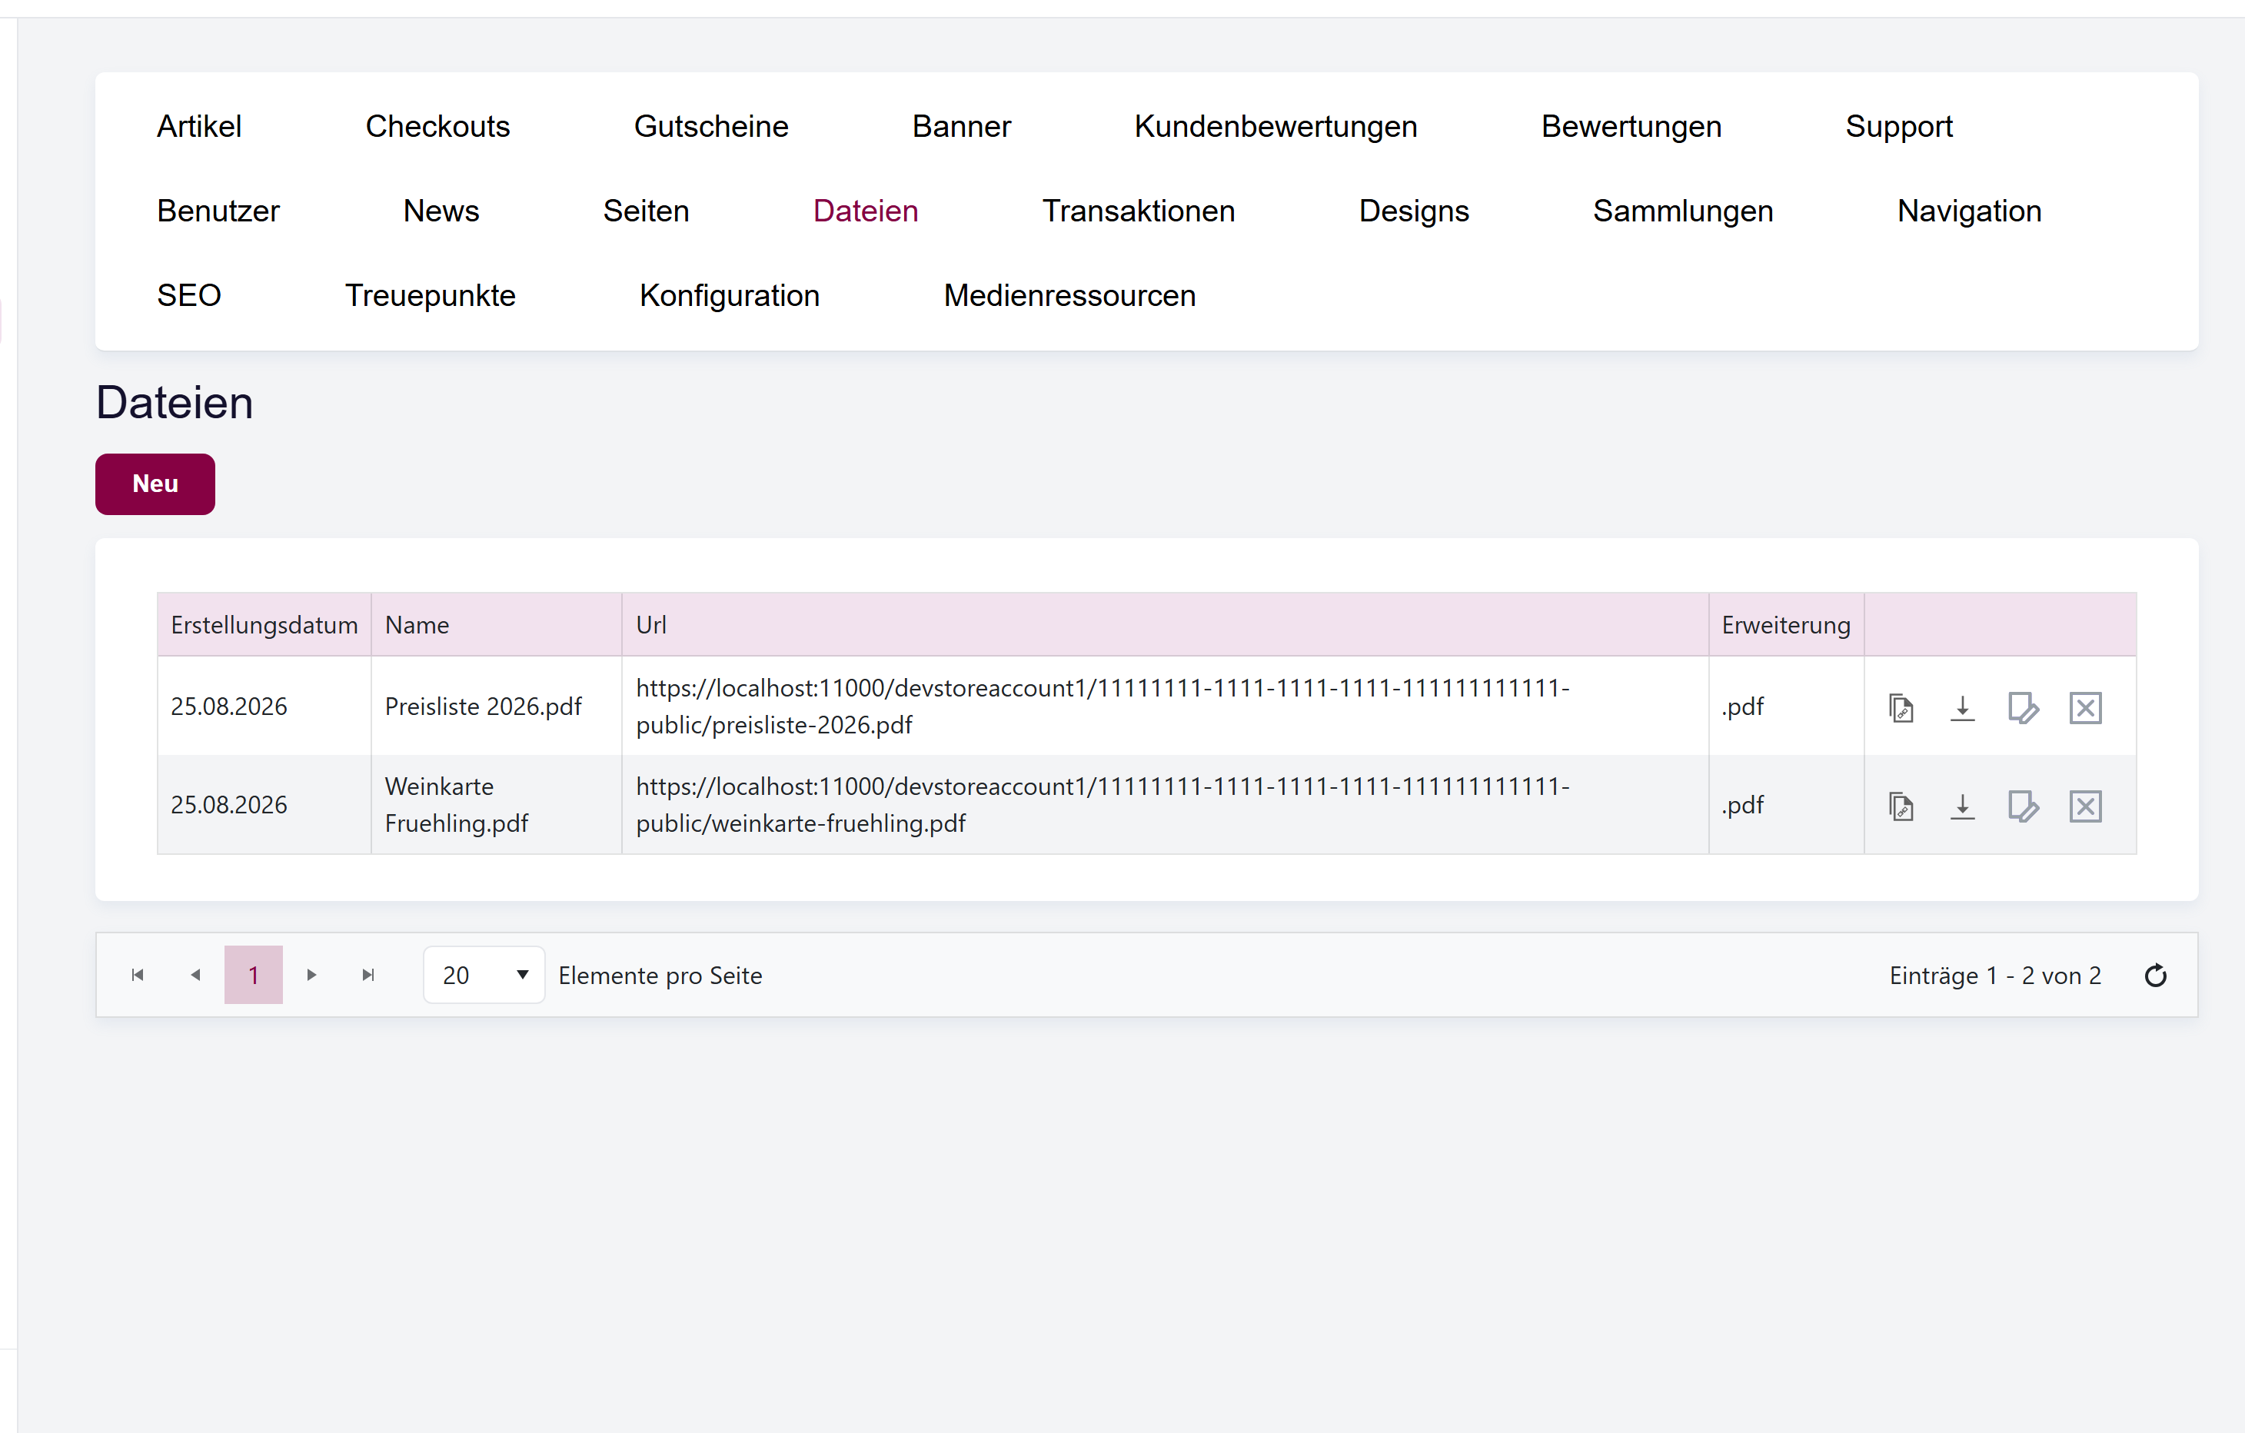2245x1433 pixels.
Task: Open the Sammlungen tab
Action: pyautogui.click(x=1683, y=211)
